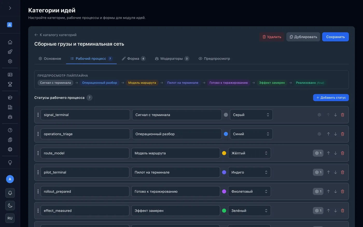Open the graduation cap icon in the sidebar
Screen dimensions: 363x227
point(10,98)
